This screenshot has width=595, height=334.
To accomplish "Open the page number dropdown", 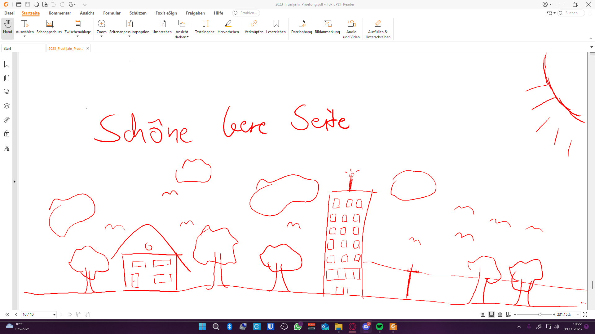I will pyautogui.click(x=54, y=315).
